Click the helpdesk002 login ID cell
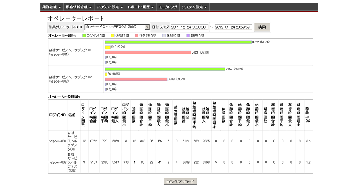The image size is (359, 189). [57, 162]
